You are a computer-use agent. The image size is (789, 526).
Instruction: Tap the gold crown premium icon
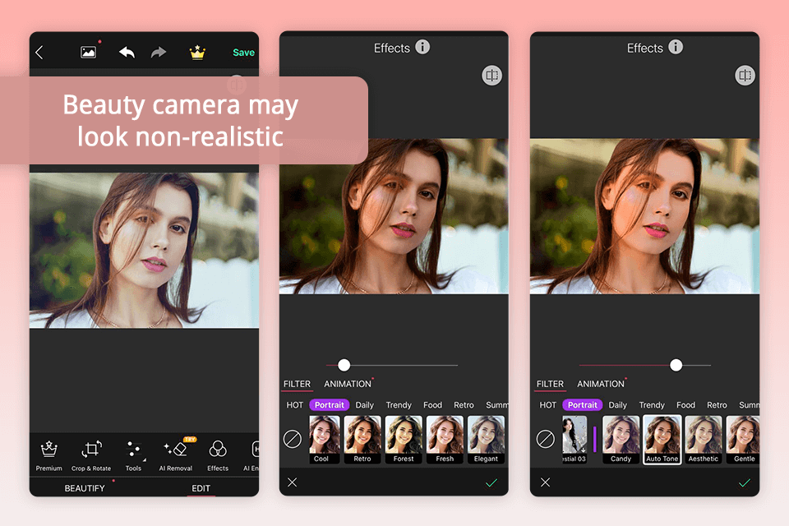[x=197, y=52]
